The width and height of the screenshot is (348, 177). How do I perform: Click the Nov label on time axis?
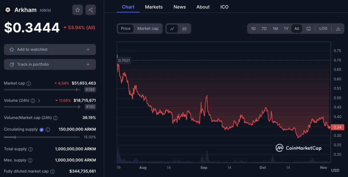click(x=324, y=168)
